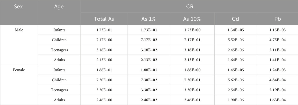Select the Pb value 1.63E−04
The height and width of the screenshot is (105, 298).
[x=277, y=100]
